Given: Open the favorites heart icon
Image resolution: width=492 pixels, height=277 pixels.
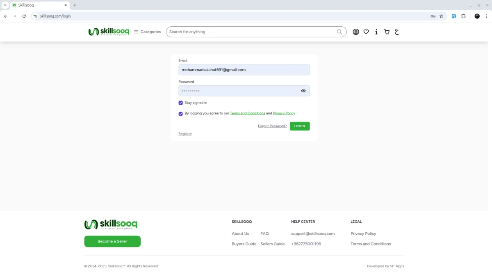Looking at the screenshot, I should pos(366,32).
